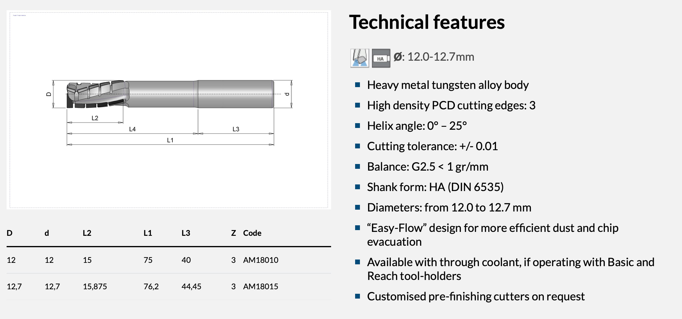Click the Balance G2.5 feature line
The image size is (682, 319).
pyautogui.click(x=428, y=167)
